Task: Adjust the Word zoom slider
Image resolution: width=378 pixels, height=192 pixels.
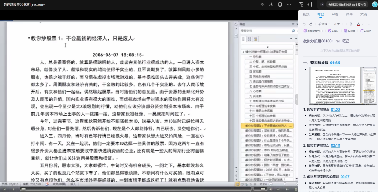Action: point(285,184)
